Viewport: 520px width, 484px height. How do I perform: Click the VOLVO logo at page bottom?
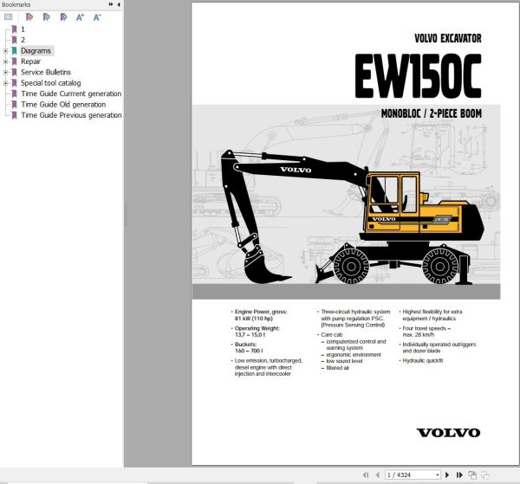(448, 432)
